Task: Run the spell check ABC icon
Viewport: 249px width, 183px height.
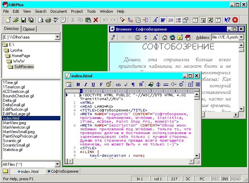Action: tap(56, 20)
